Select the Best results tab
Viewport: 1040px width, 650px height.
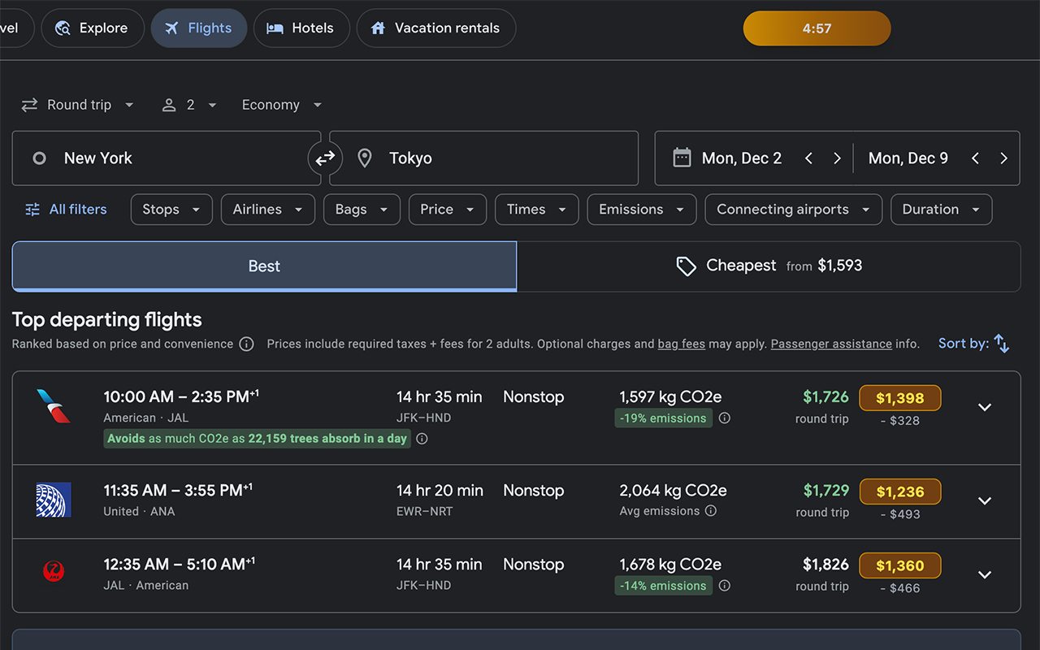[263, 266]
